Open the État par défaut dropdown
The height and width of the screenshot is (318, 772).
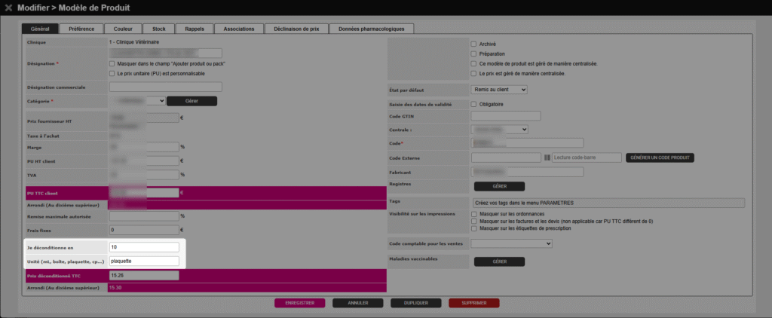tap(499, 90)
